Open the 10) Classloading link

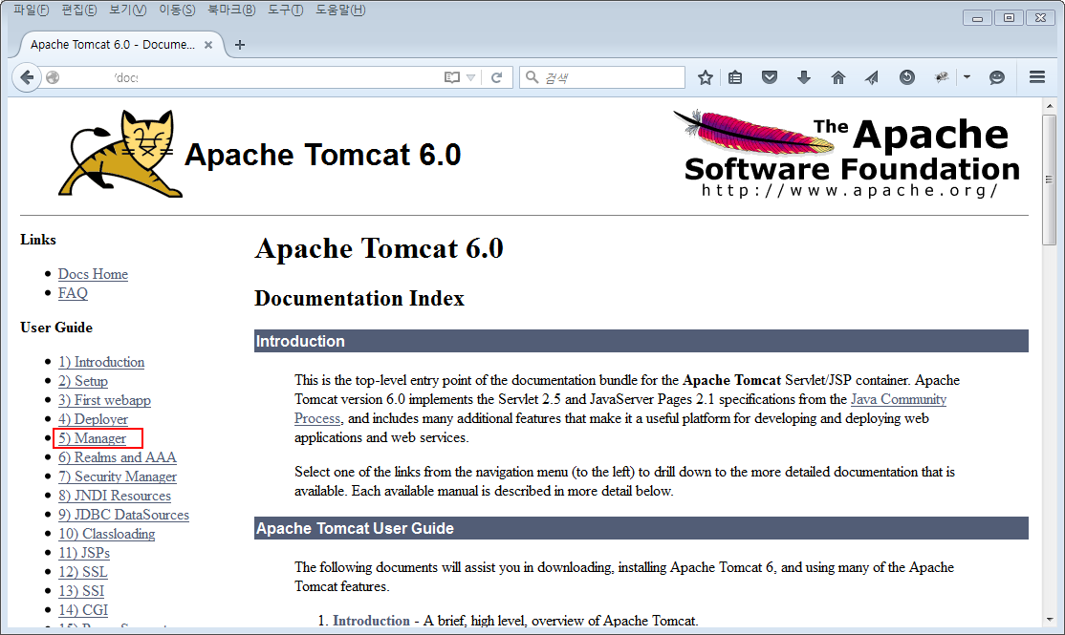coord(107,533)
